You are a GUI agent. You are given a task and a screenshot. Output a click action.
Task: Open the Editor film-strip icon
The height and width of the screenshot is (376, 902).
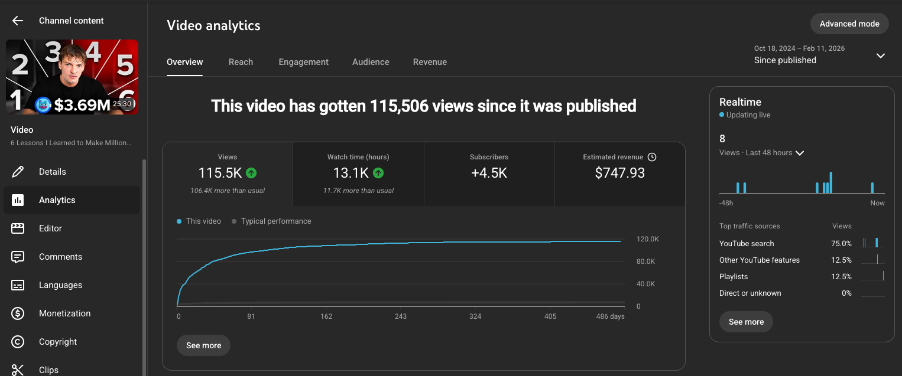(18, 228)
